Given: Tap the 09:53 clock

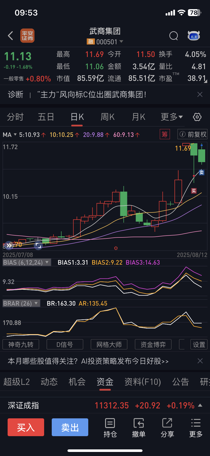Looking at the screenshot, I should (26, 13).
